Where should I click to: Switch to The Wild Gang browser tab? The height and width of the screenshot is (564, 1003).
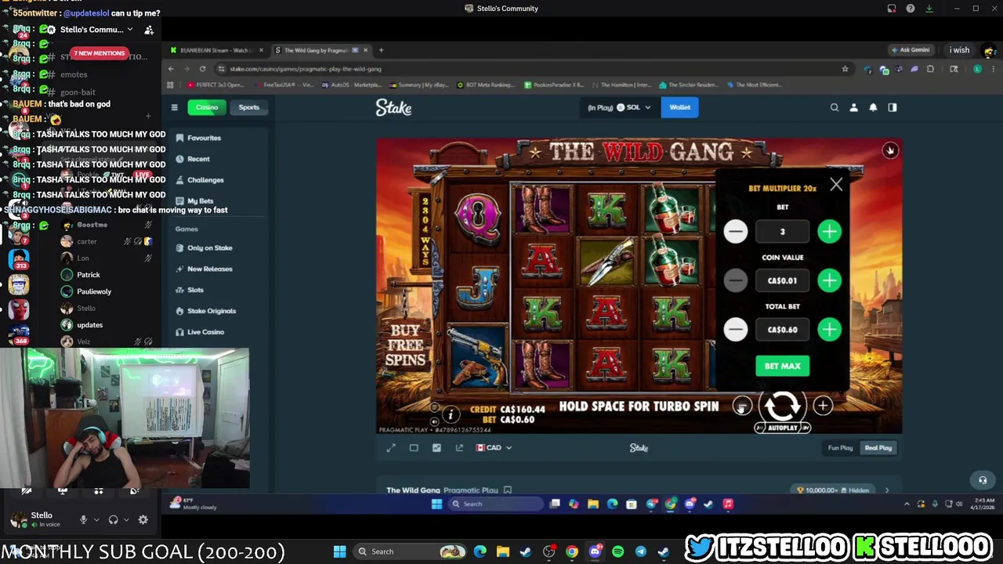tap(321, 50)
